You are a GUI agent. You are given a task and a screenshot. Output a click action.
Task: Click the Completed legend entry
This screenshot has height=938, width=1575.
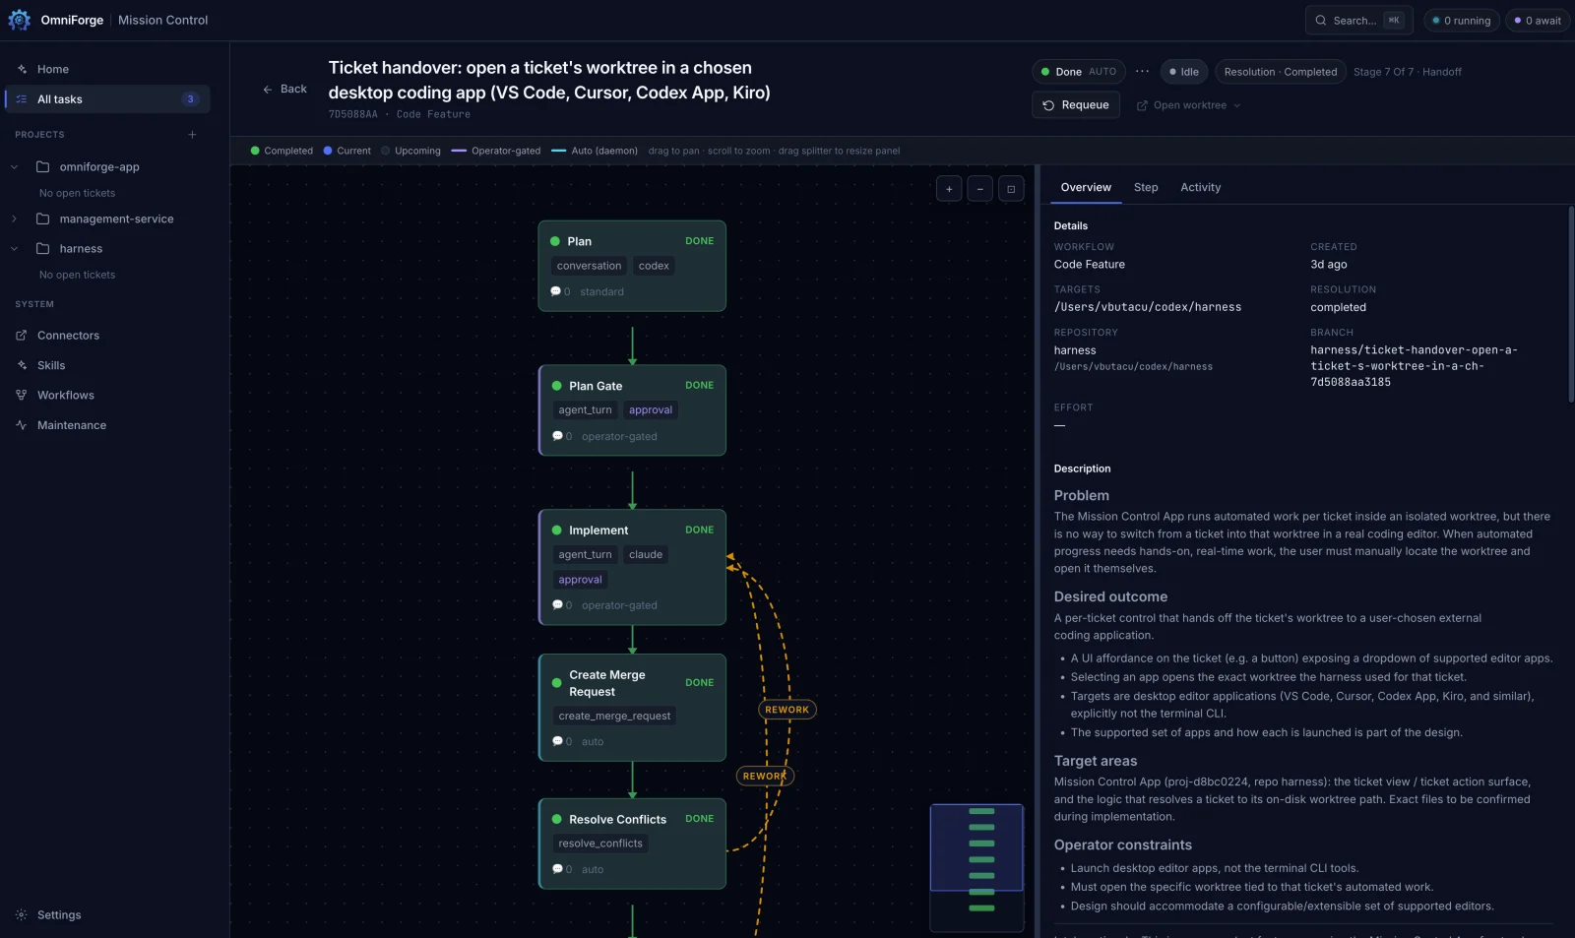[x=282, y=151]
